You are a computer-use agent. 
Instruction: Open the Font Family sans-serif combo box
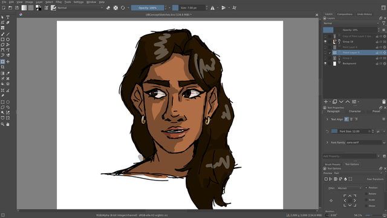pyautogui.click(x=365, y=142)
